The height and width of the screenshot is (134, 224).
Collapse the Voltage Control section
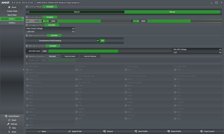pyautogui.click(x=27, y=25)
